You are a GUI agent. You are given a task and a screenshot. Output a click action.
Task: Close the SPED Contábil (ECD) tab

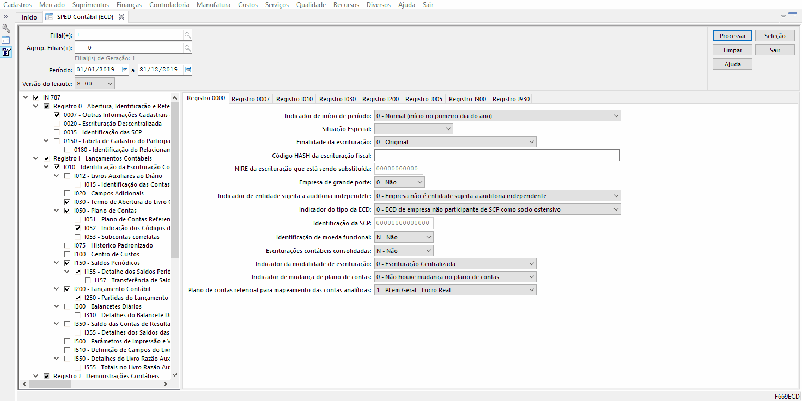click(x=121, y=17)
